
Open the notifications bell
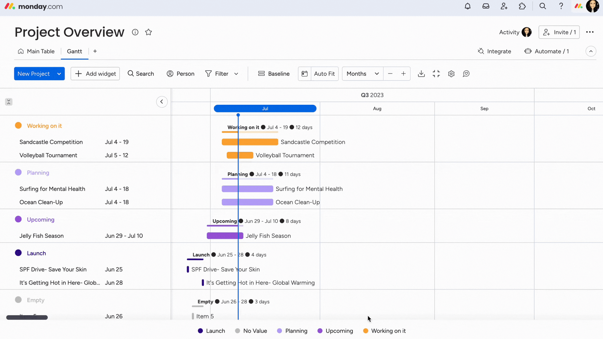pos(468,6)
